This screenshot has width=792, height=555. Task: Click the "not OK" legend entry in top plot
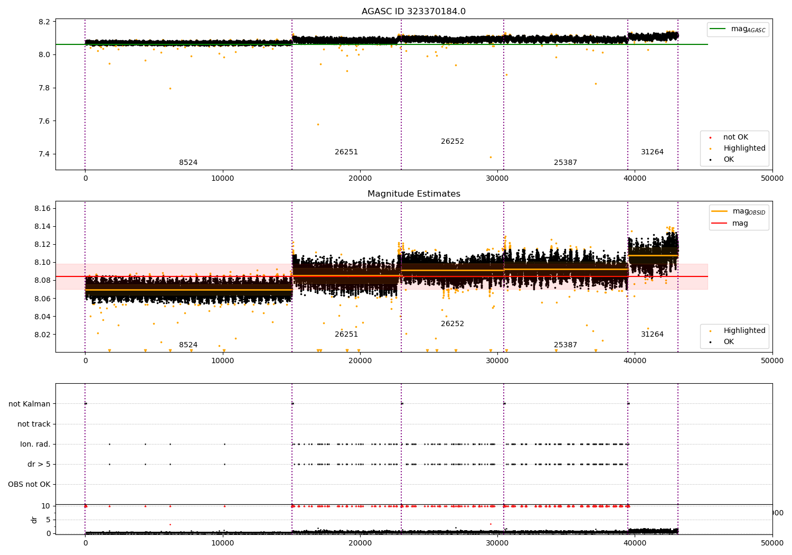coord(736,137)
